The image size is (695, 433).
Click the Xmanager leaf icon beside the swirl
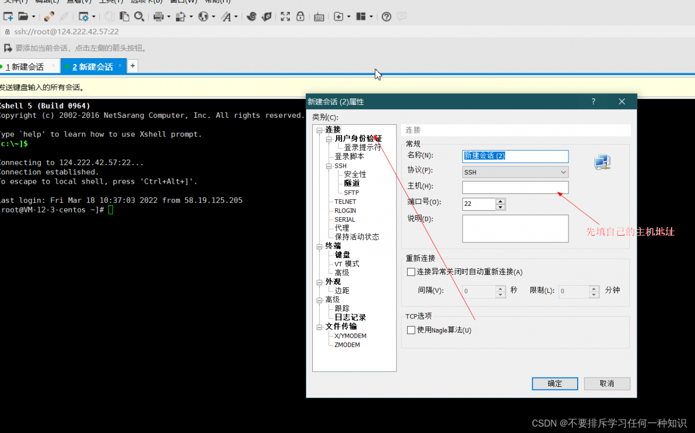click(x=266, y=17)
